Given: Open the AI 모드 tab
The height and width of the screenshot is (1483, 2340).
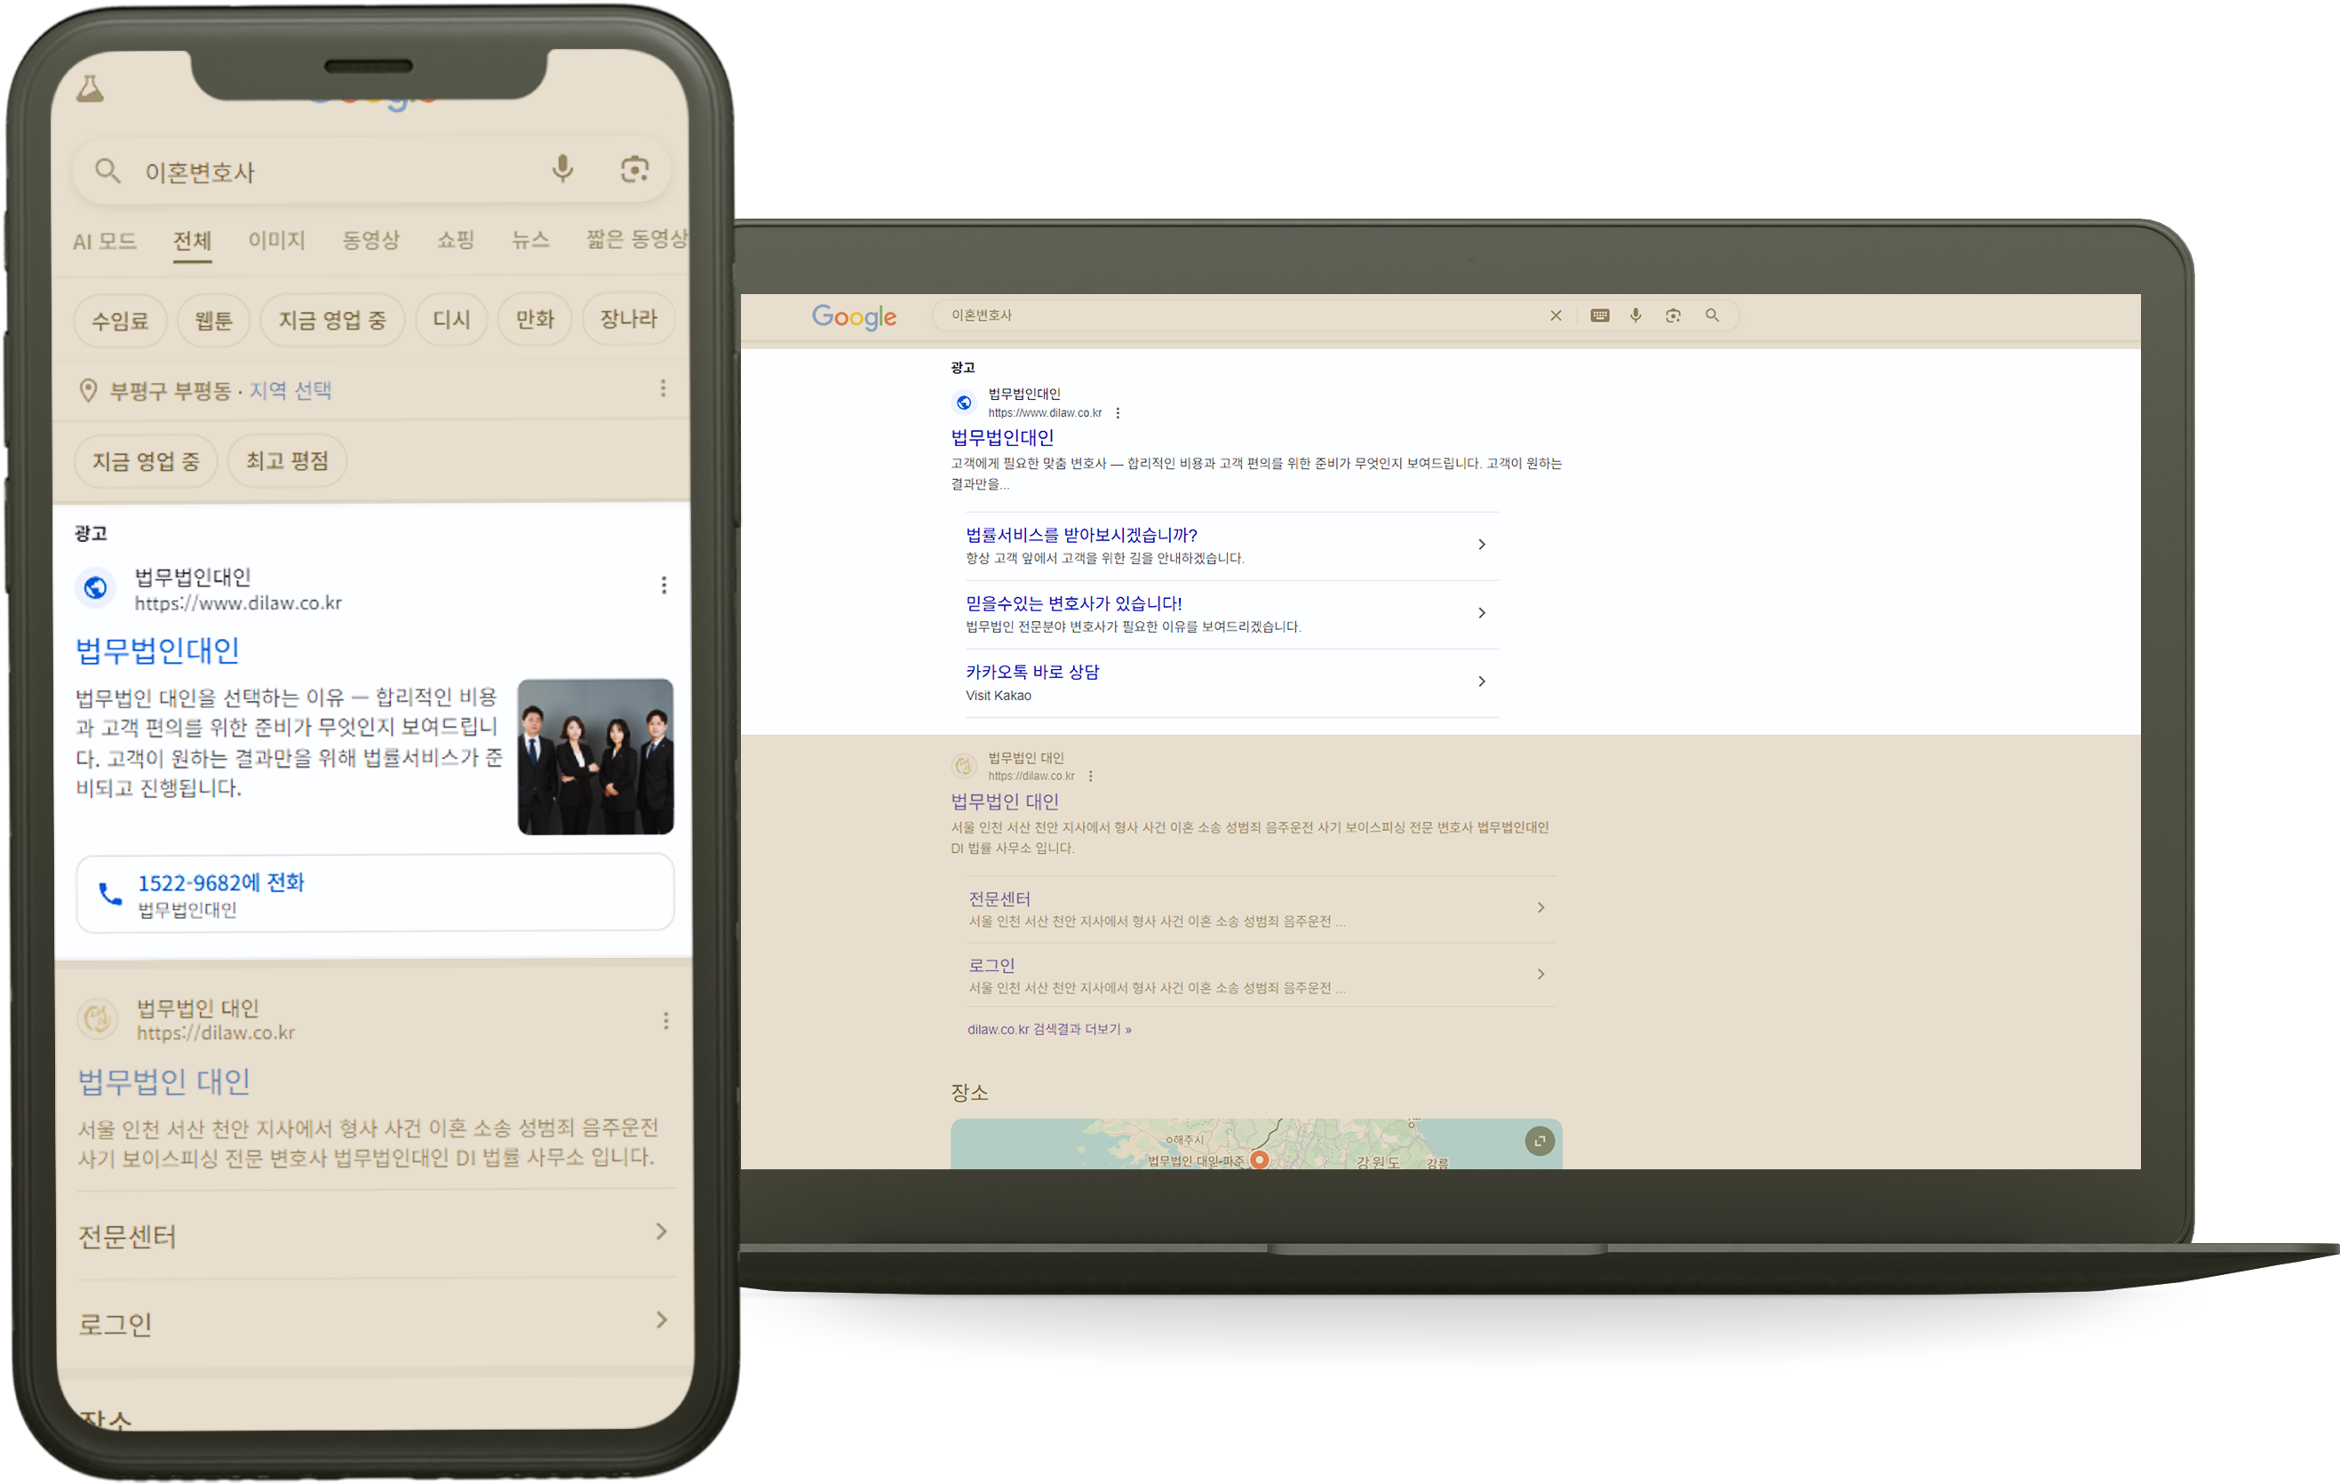Looking at the screenshot, I should (105, 241).
